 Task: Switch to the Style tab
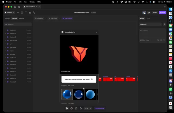click(148, 18)
